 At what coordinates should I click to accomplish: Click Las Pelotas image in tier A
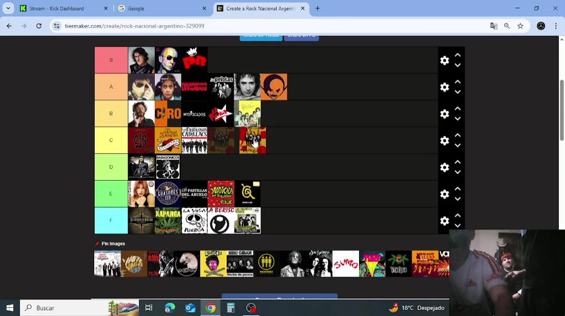(x=221, y=87)
